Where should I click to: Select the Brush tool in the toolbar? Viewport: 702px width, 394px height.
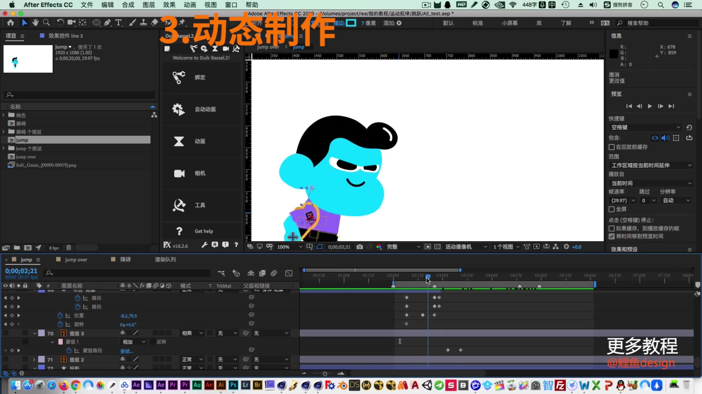pos(132,22)
